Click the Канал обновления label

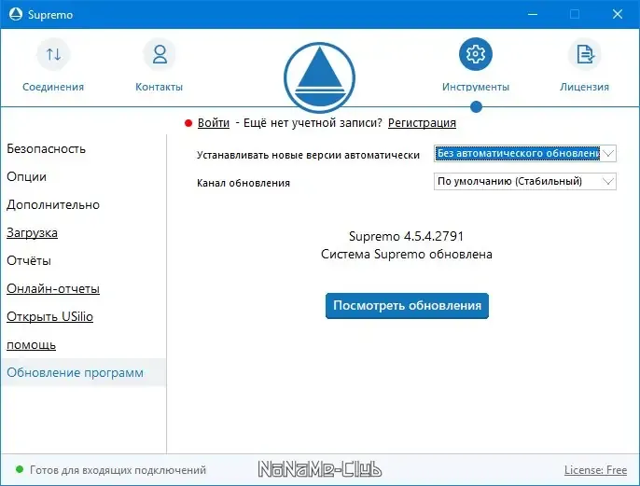243,183
